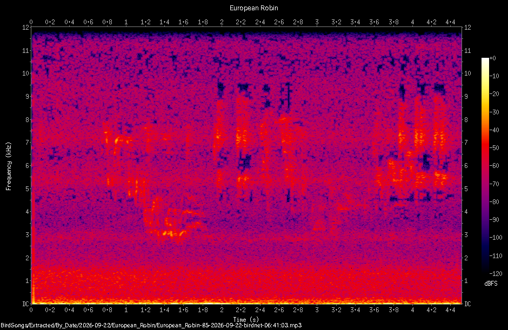Select the "Time (s)" axis label
This screenshot has width=508, height=330.
click(246, 320)
